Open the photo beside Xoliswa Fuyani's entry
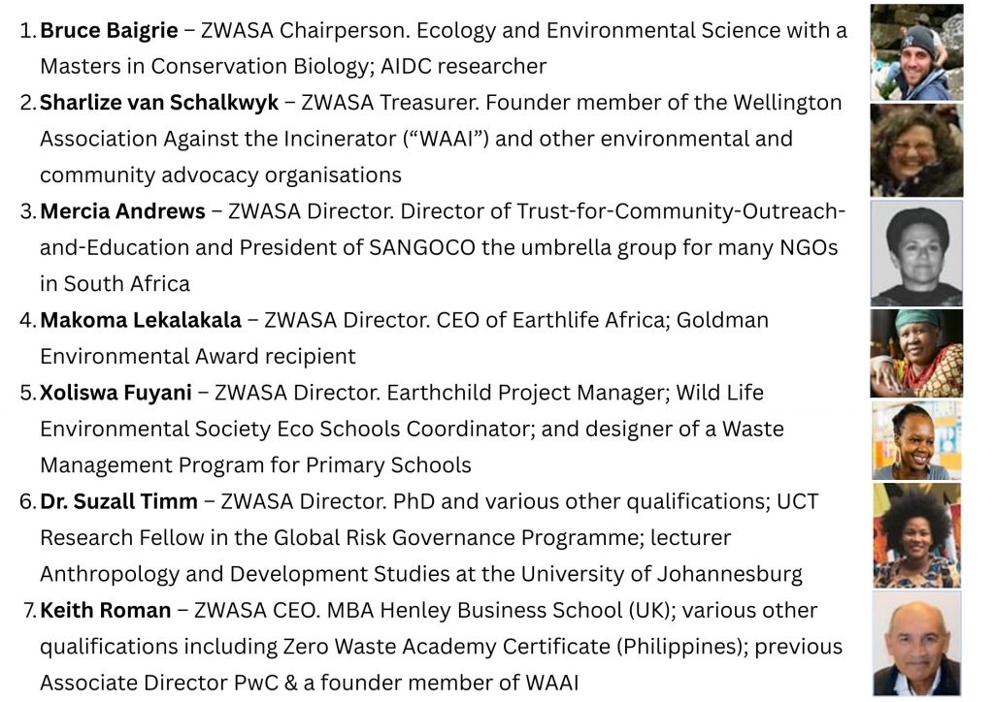The width and height of the screenshot is (994, 702). pyautogui.click(x=916, y=440)
